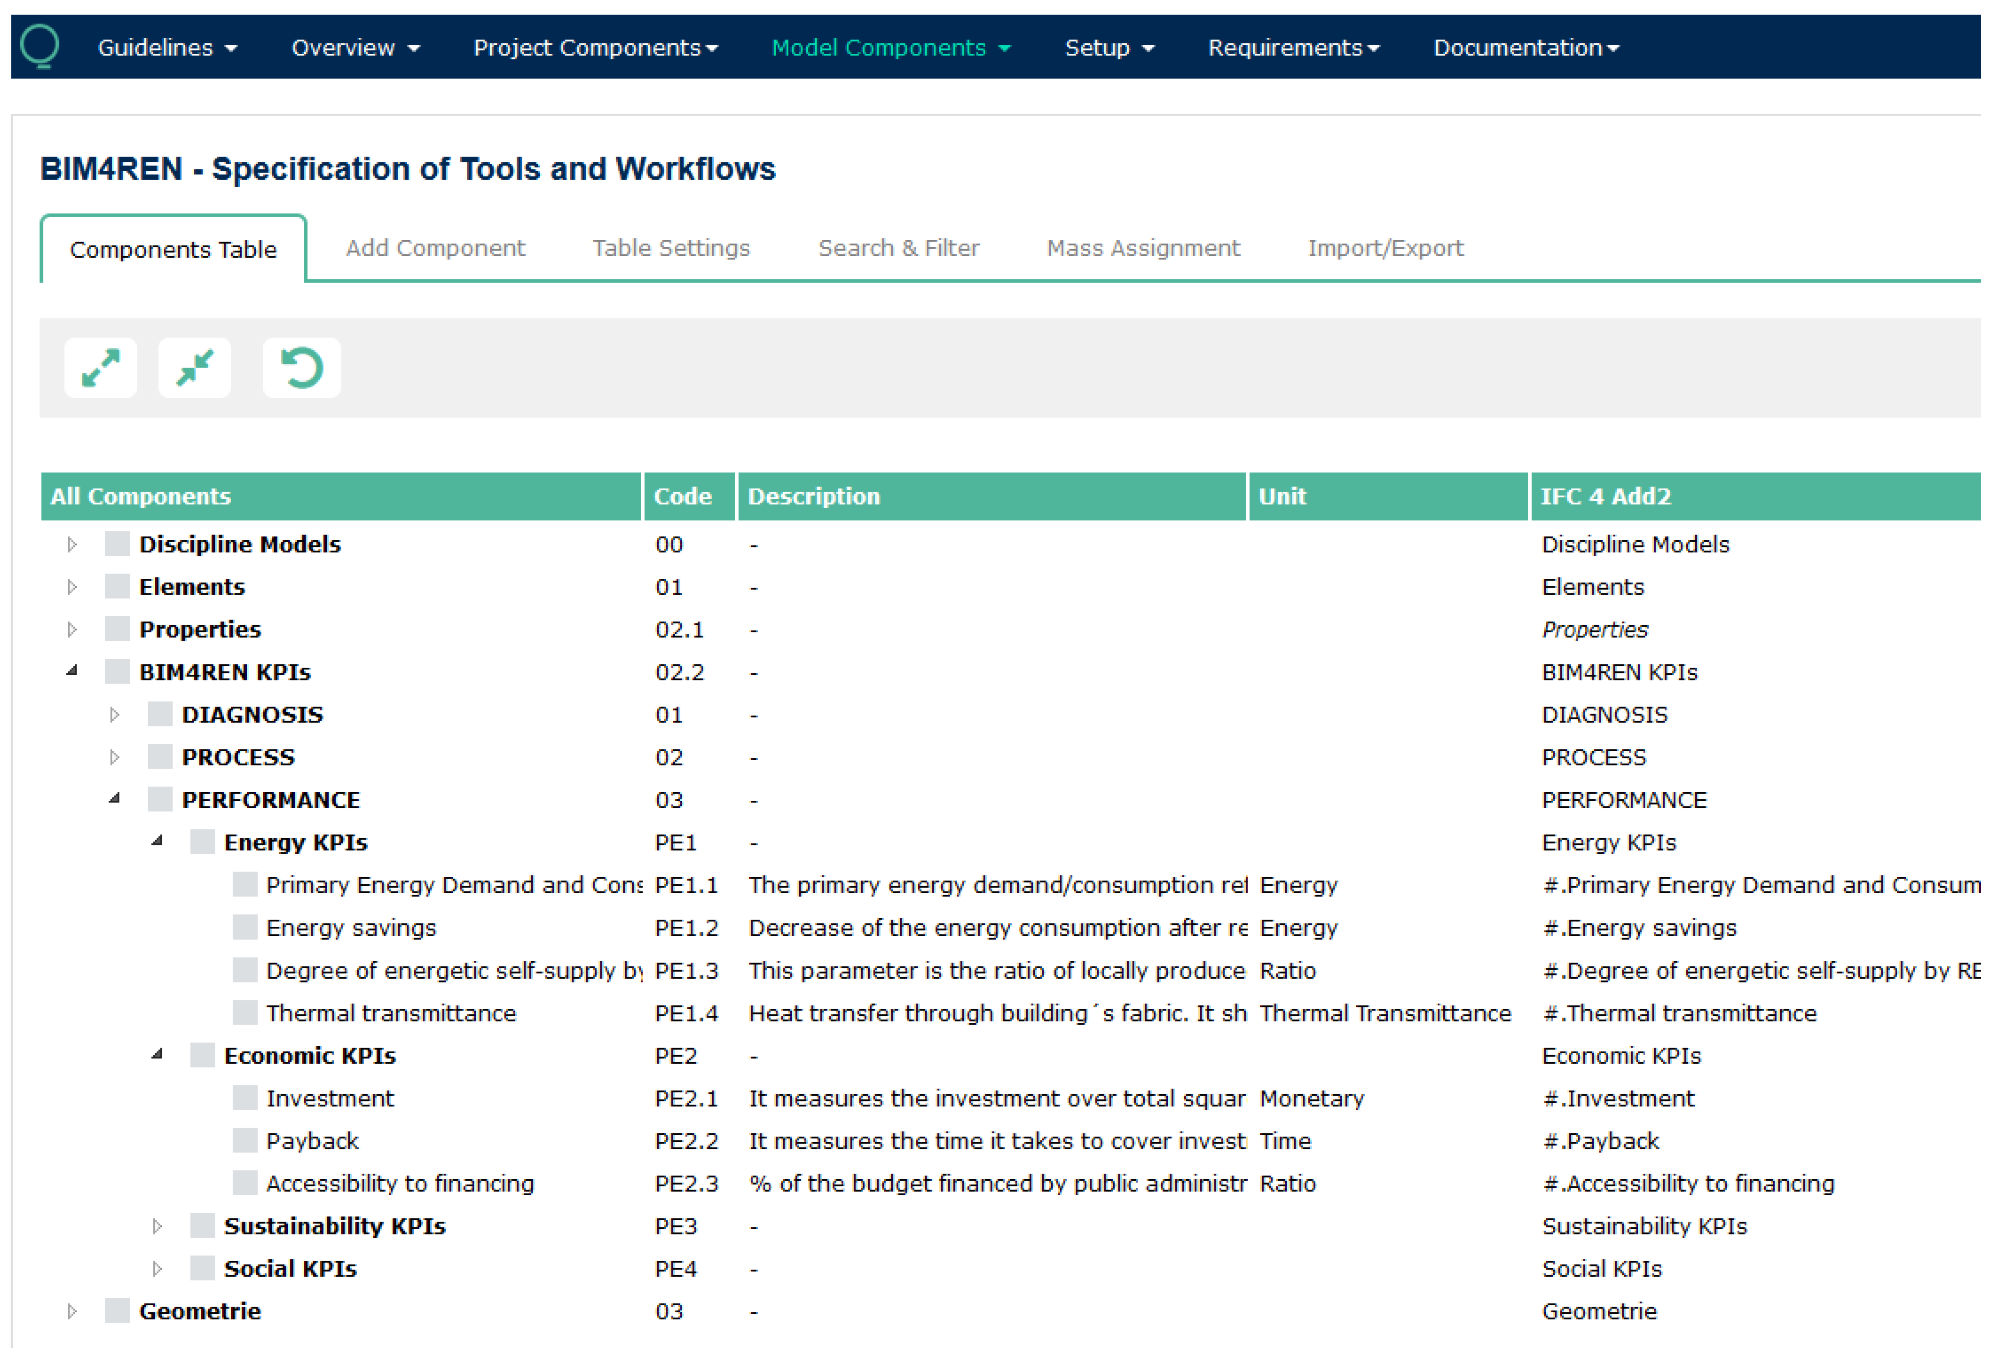Select the Investment tree item
The height and width of the screenshot is (1359, 2002).
tap(330, 1098)
